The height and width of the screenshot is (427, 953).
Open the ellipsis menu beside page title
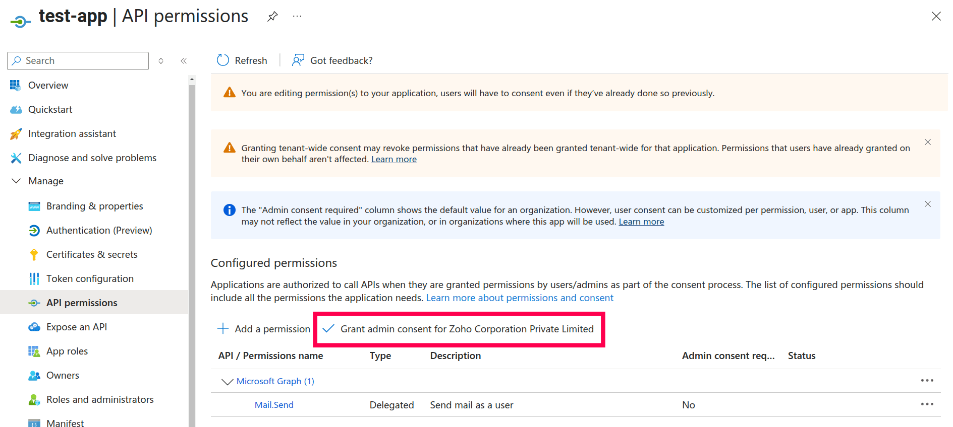tap(297, 17)
